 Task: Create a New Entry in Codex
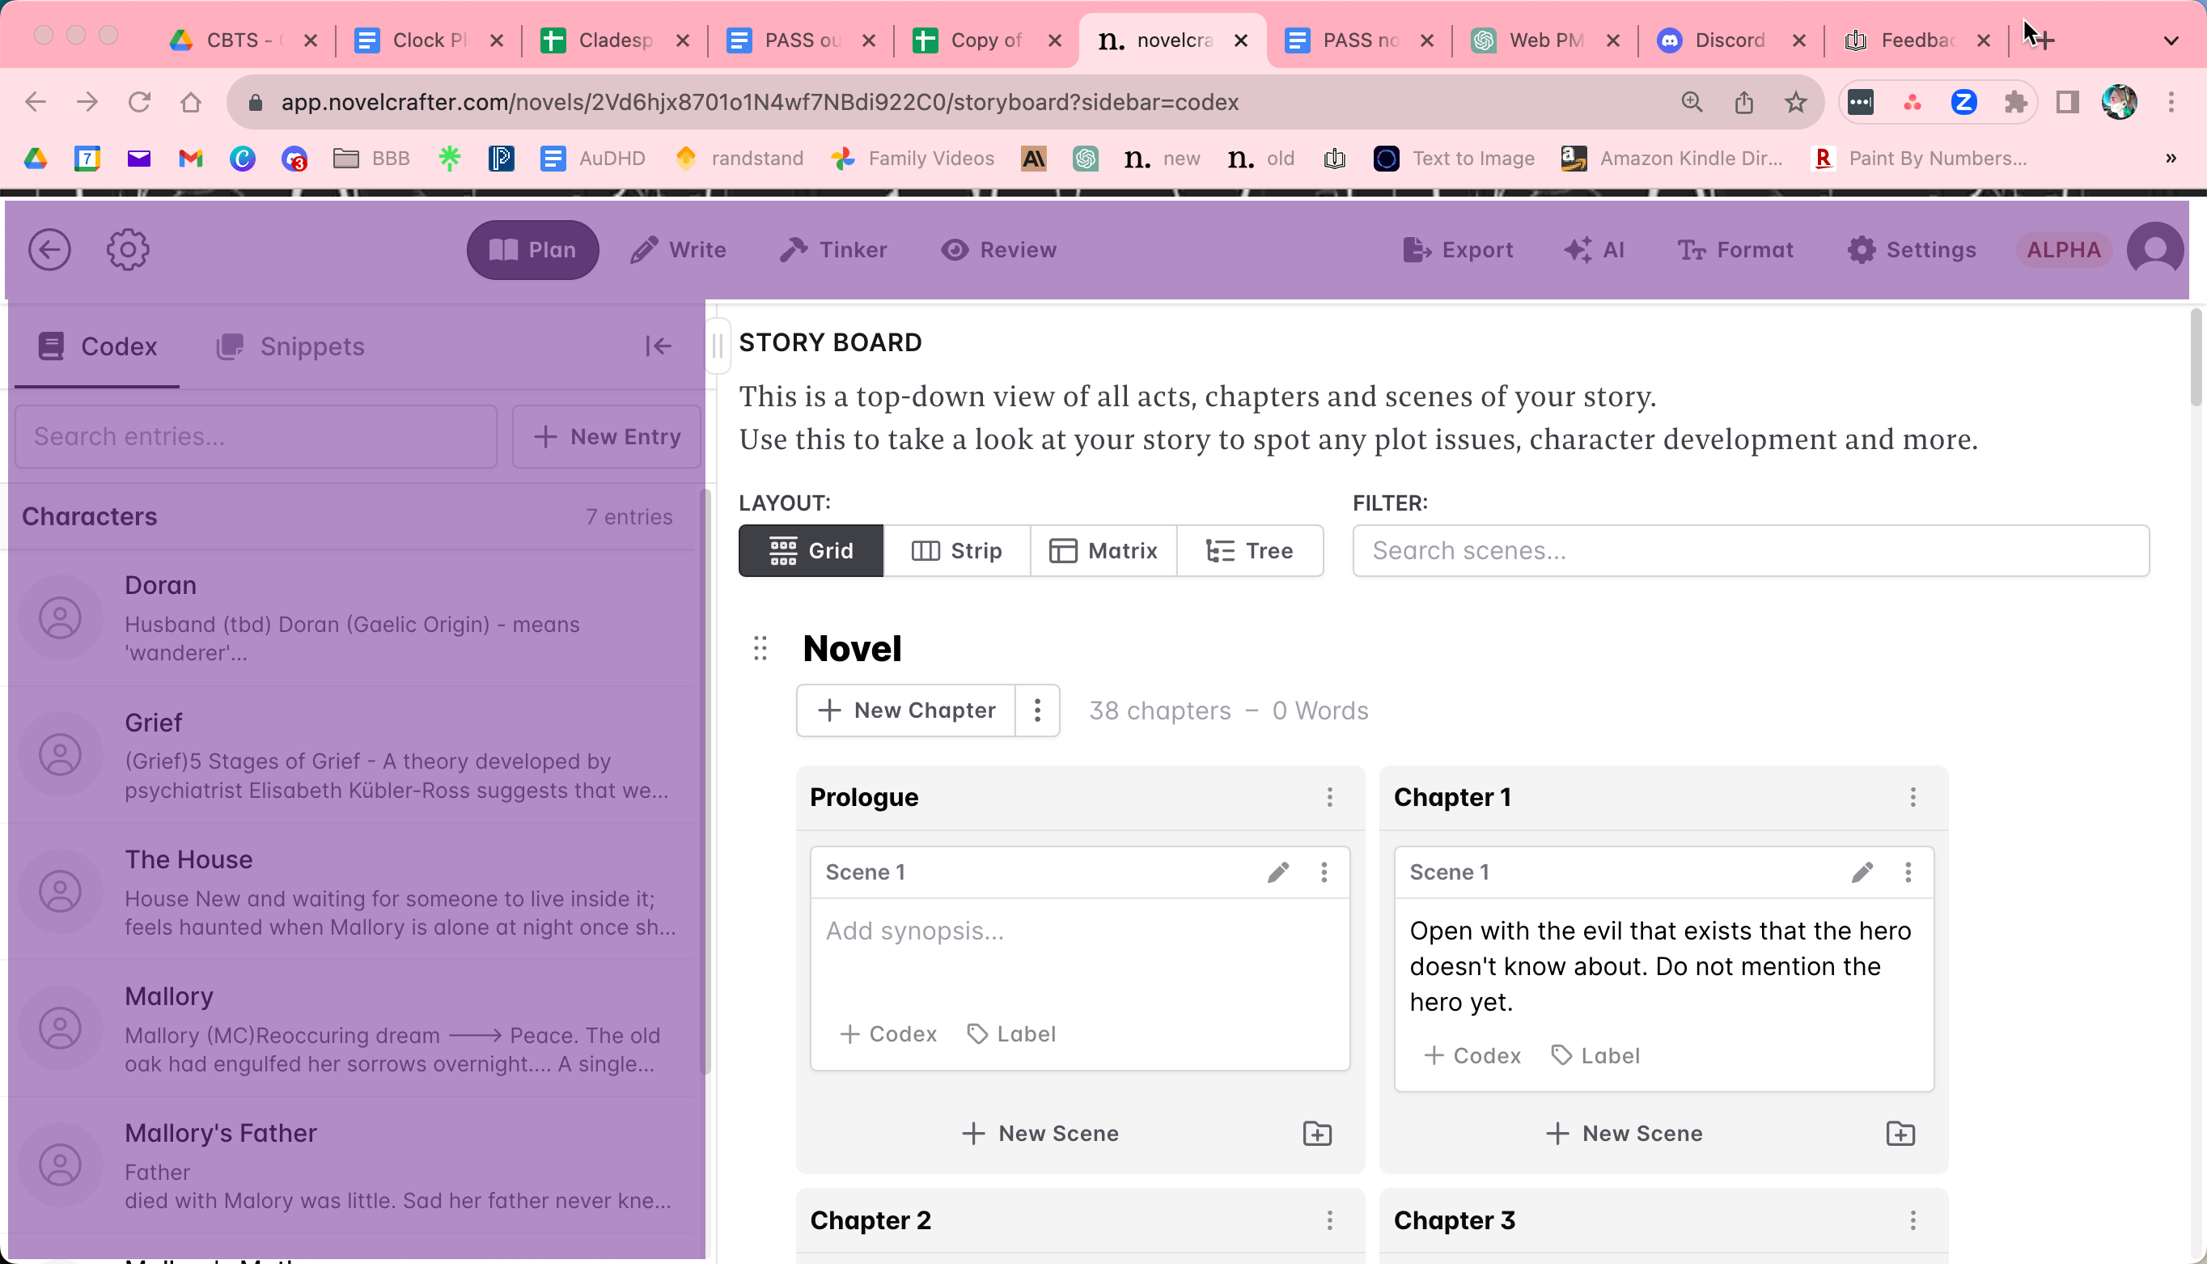pyautogui.click(x=607, y=437)
